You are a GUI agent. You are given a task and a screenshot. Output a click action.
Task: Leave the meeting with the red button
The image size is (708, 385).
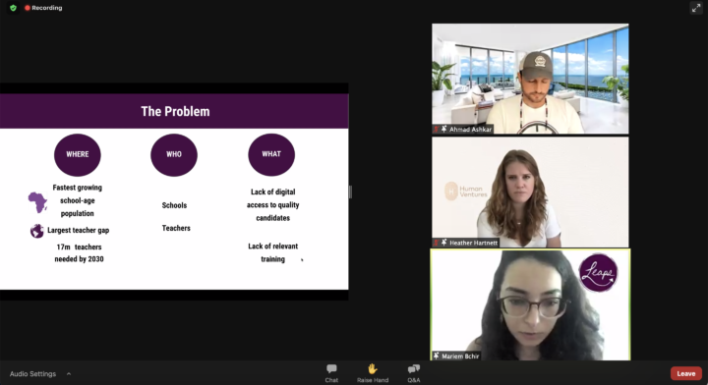tap(686, 374)
